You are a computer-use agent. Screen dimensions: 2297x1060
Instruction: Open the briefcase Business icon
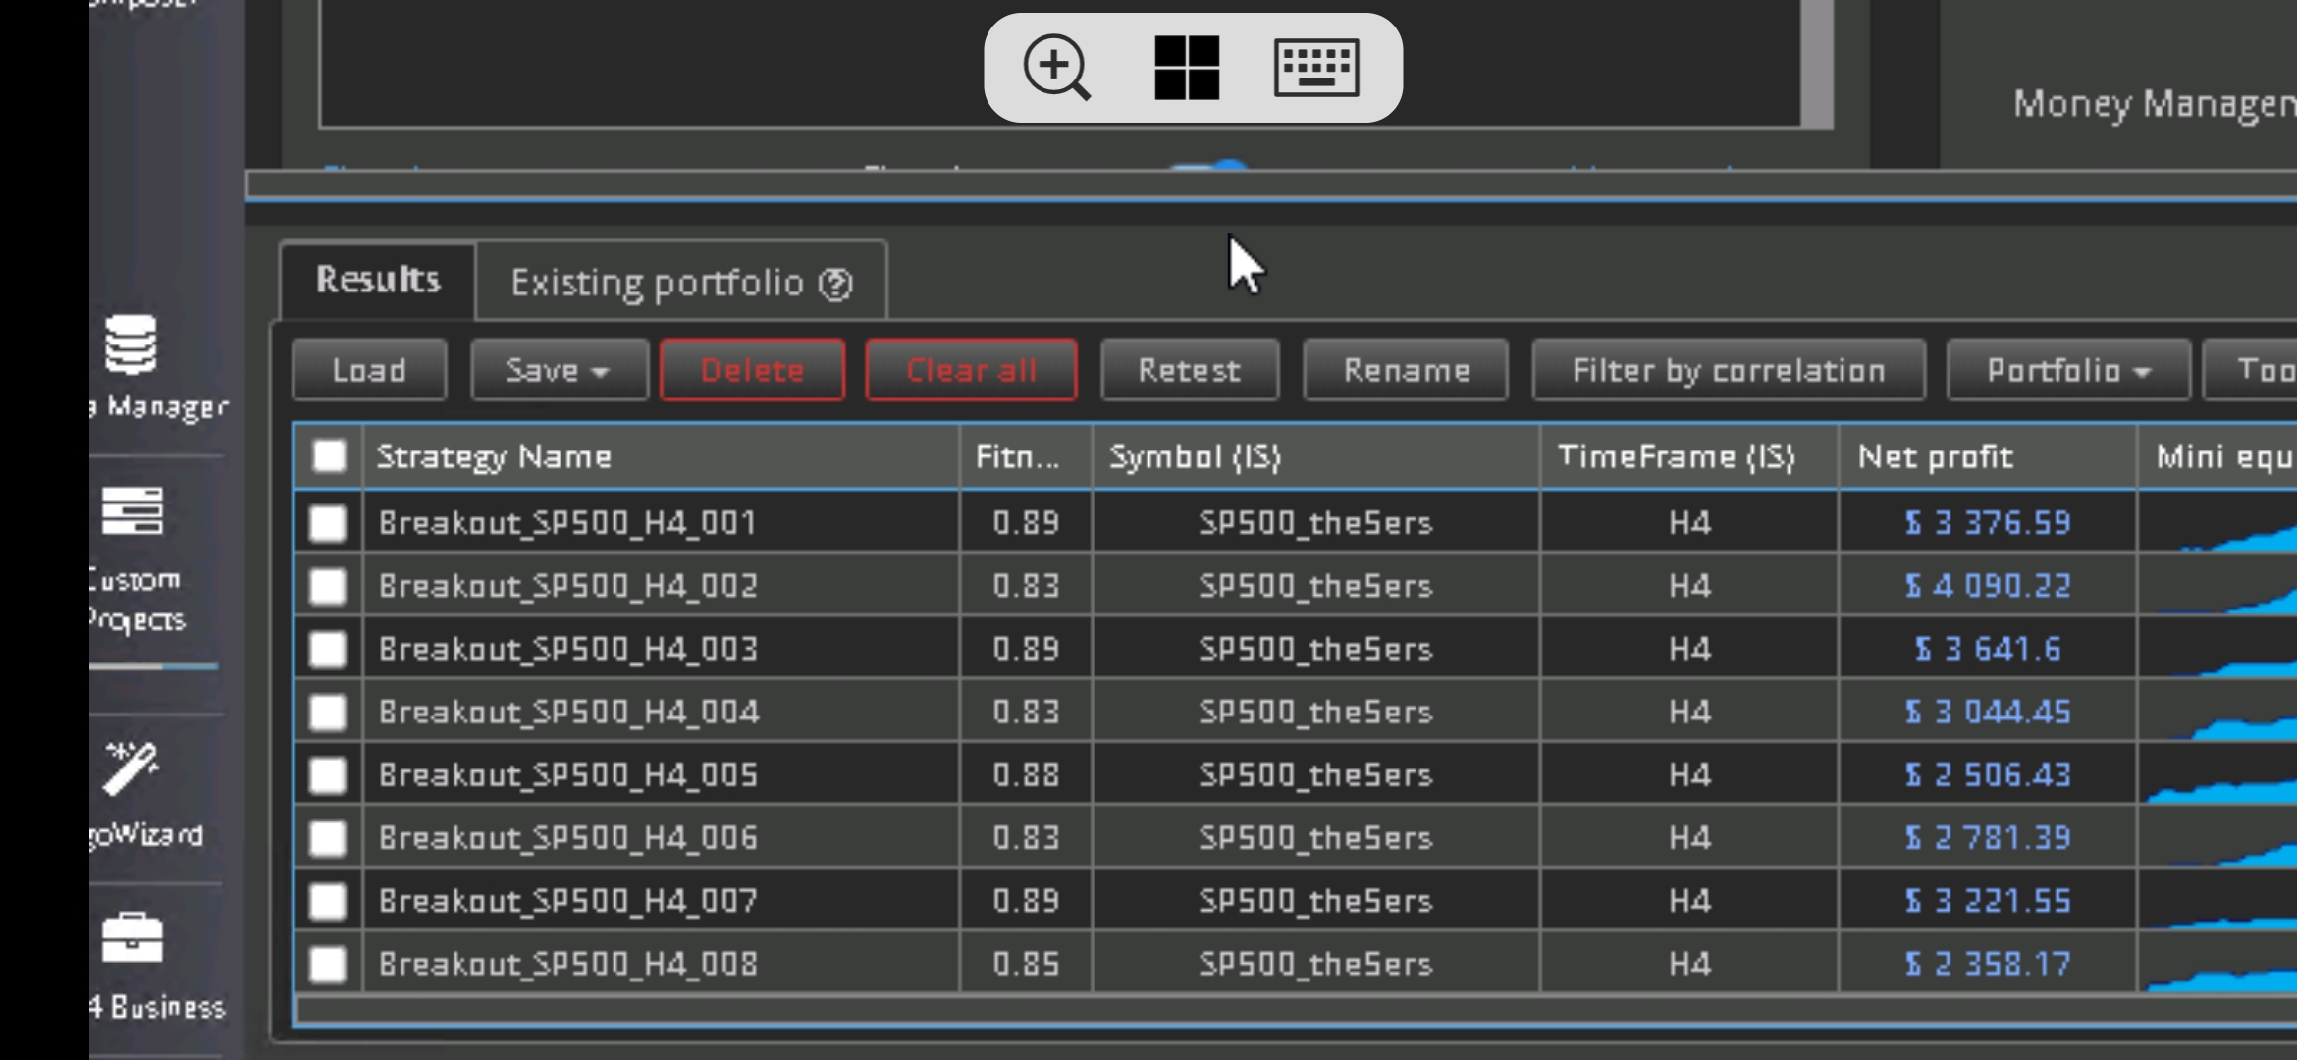[x=133, y=938]
